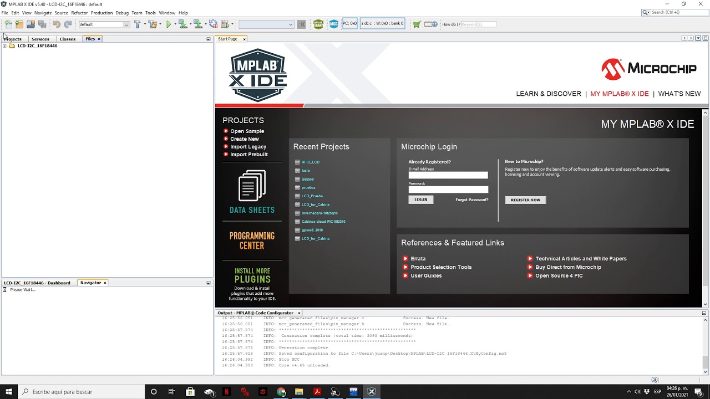The image size is (710, 399).
Task: Click the LOGIN button
Action: click(421, 199)
